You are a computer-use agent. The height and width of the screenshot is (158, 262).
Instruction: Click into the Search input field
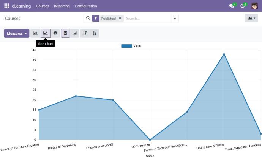148,18
